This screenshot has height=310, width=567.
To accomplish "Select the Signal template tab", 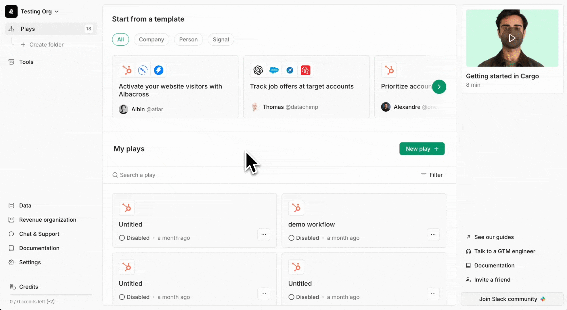I will tap(221, 40).
